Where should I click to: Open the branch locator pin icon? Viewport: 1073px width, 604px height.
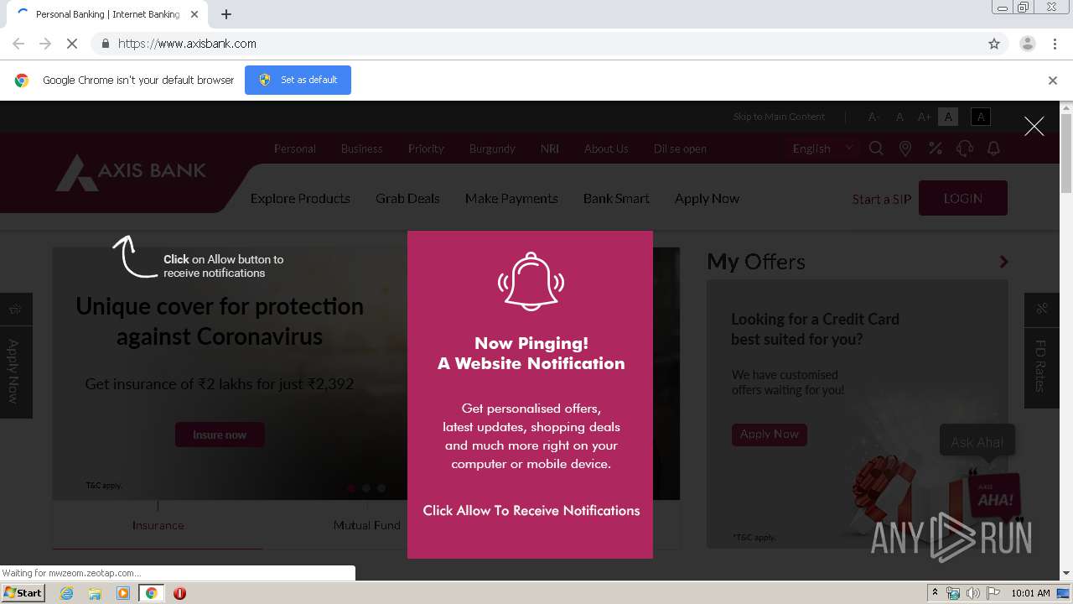pos(905,148)
